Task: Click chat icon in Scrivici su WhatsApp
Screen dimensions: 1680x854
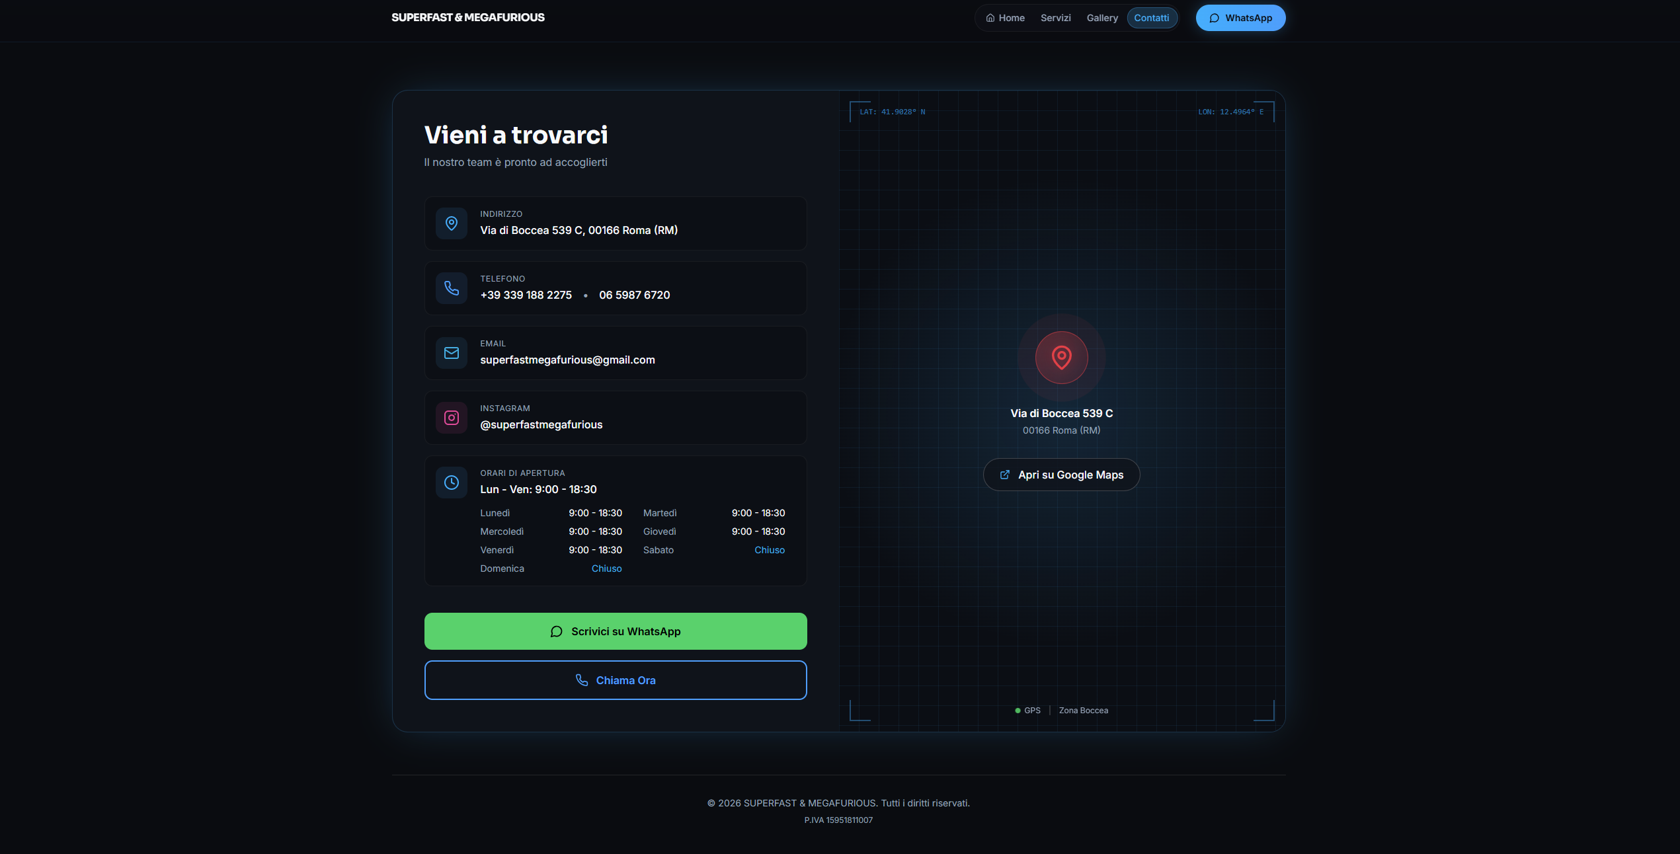Action: click(557, 631)
